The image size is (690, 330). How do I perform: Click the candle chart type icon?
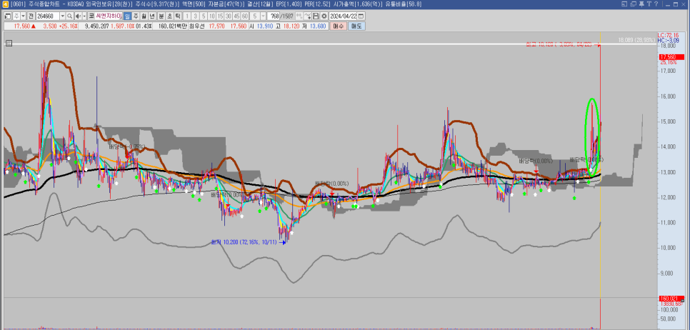coord(299,16)
